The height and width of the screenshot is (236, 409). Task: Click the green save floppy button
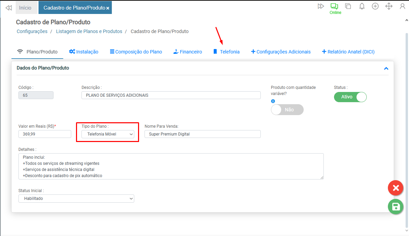pyautogui.click(x=395, y=206)
